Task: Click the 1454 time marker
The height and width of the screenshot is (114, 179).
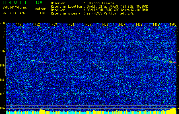Action: point(71,25)
